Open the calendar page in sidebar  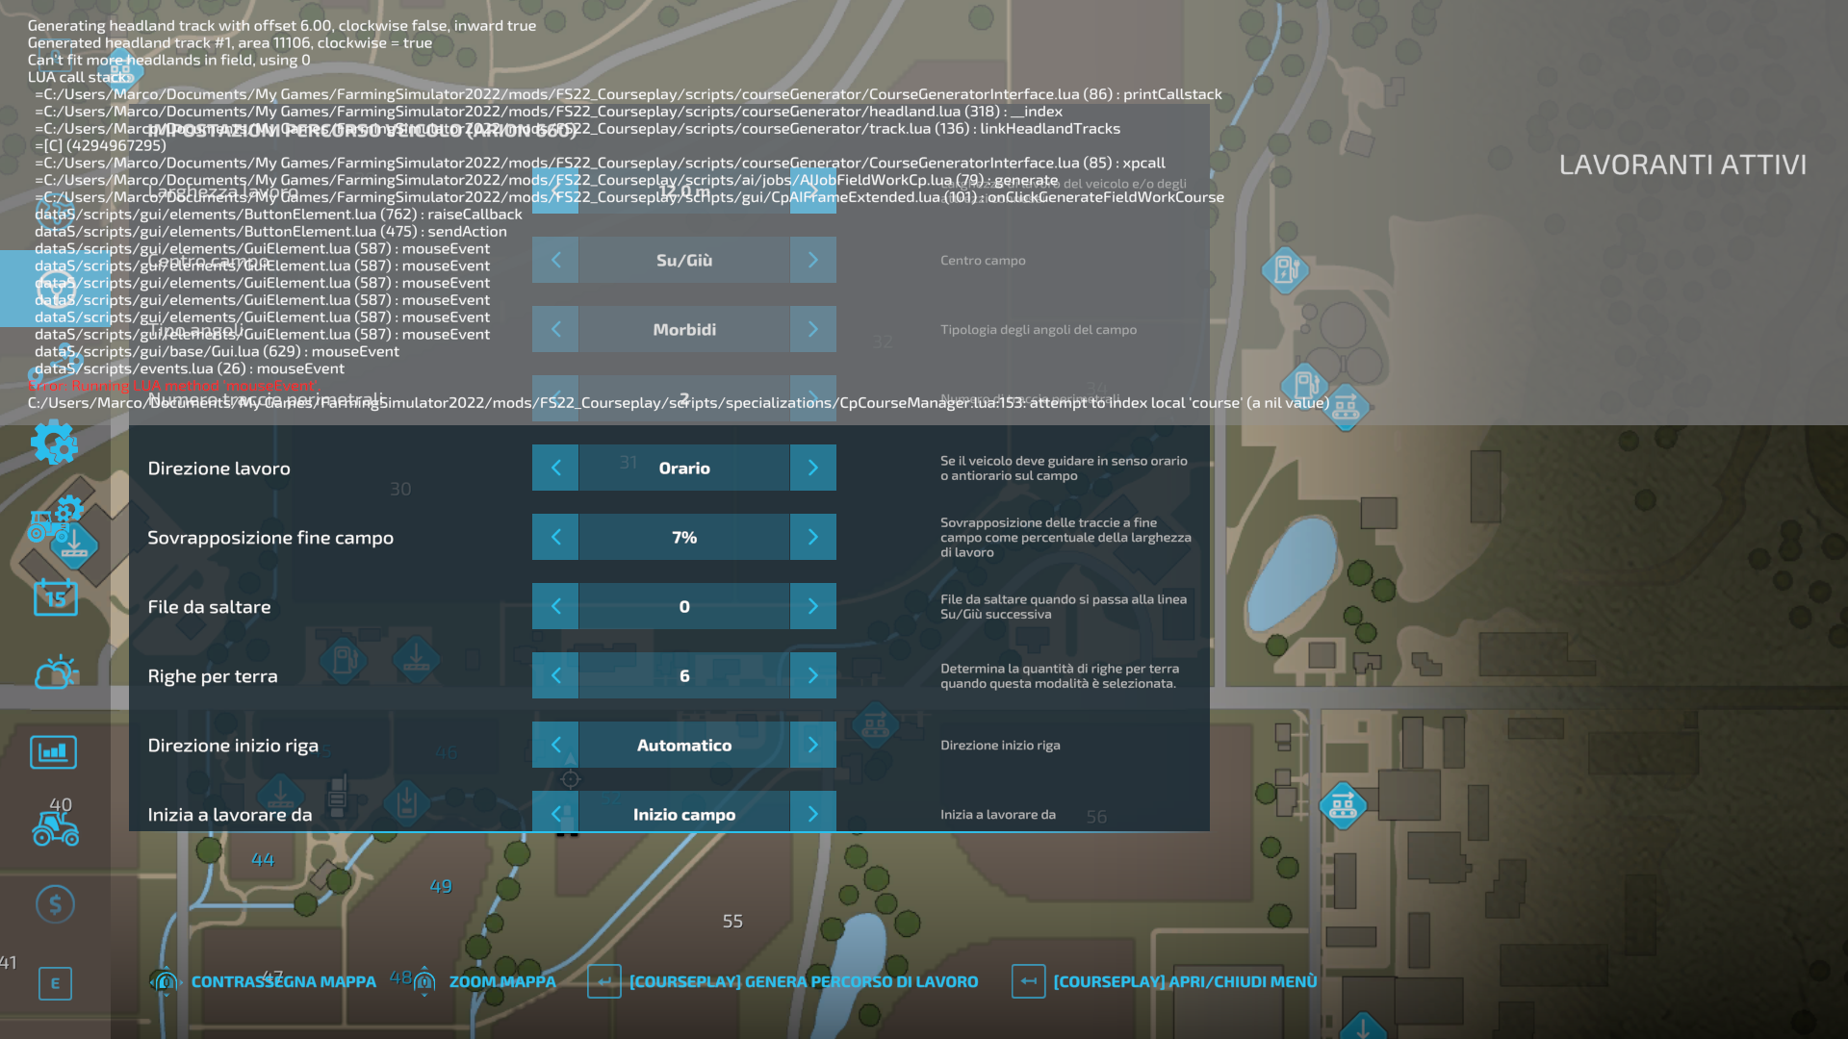point(56,597)
